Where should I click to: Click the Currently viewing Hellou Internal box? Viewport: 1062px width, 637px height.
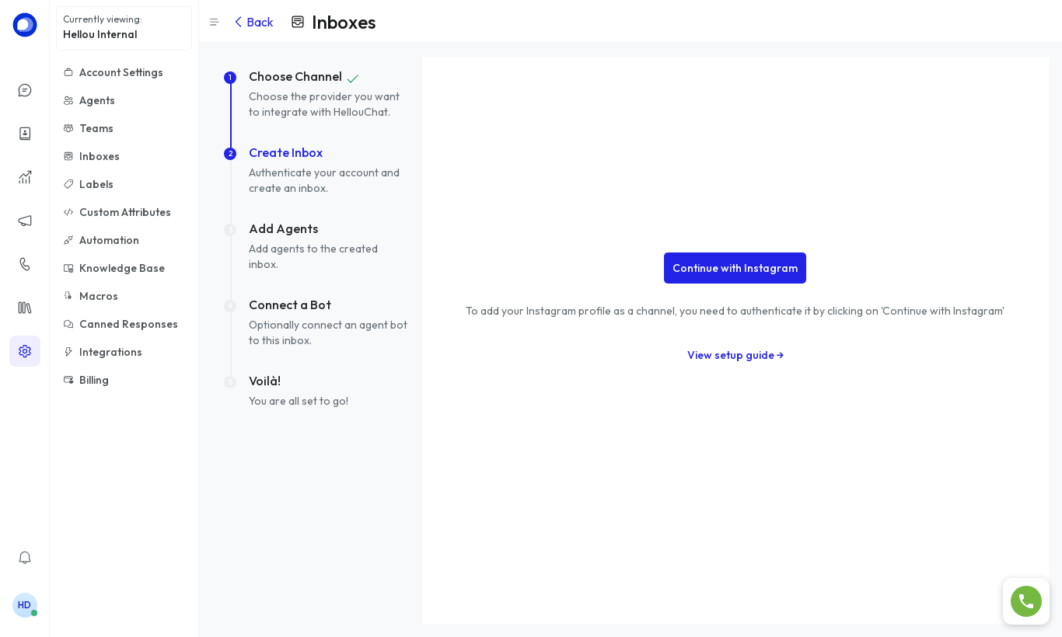coord(124,28)
